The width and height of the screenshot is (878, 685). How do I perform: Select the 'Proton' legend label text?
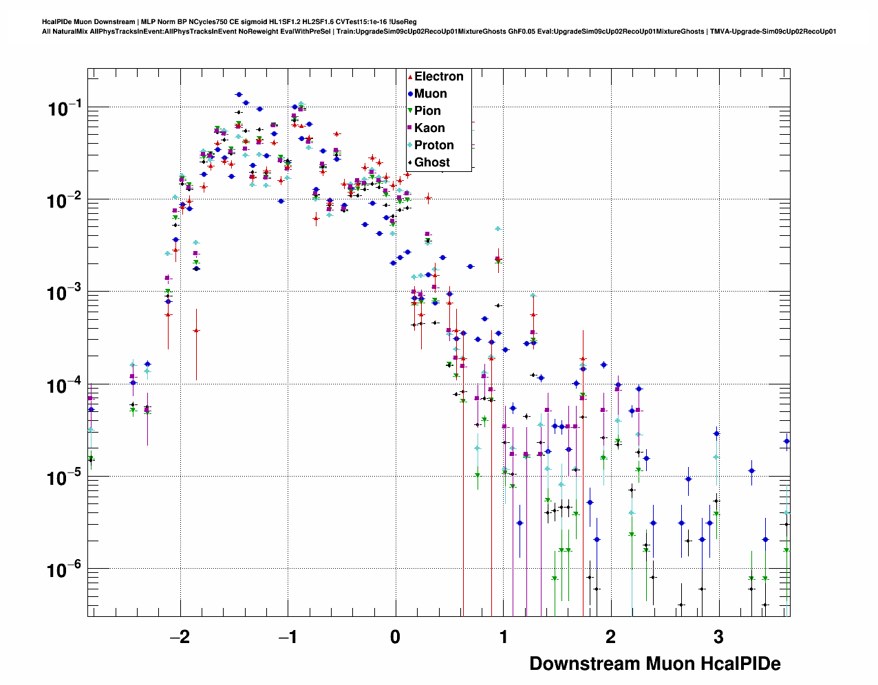coord(433,145)
